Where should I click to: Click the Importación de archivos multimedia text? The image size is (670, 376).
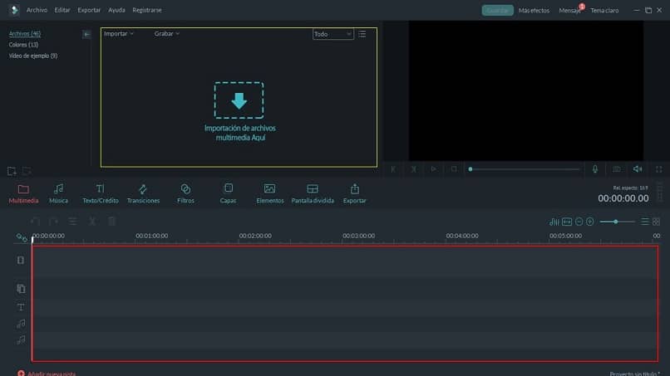click(240, 133)
